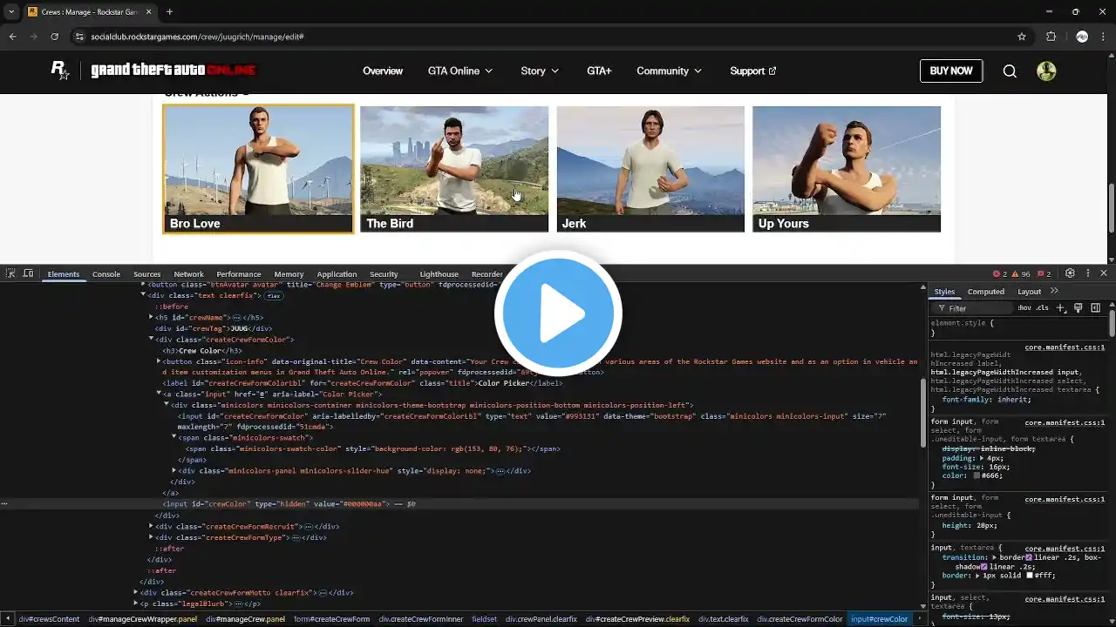Open the tab search dropdown arrow
1116x627 pixels.
coord(10,12)
